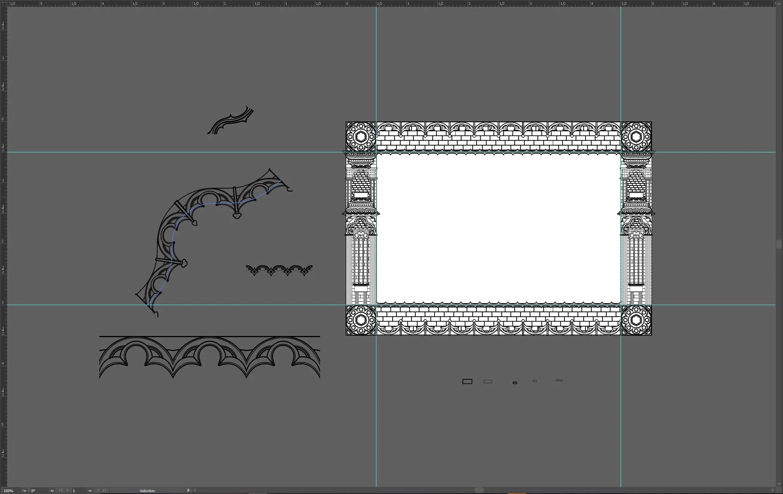
Task: Click the Selection status label
Action: point(147,491)
